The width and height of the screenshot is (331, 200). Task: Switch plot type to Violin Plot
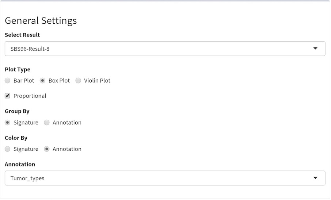pyautogui.click(x=78, y=81)
